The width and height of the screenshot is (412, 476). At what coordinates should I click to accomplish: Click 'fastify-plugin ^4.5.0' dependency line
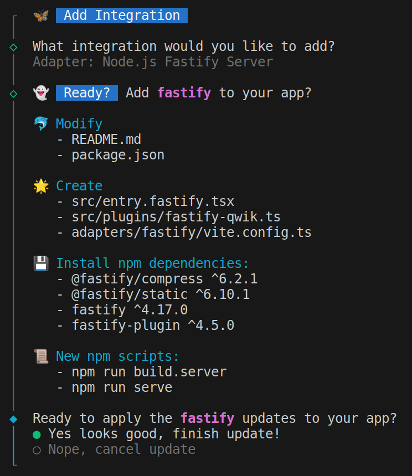pyautogui.click(x=153, y=325)
